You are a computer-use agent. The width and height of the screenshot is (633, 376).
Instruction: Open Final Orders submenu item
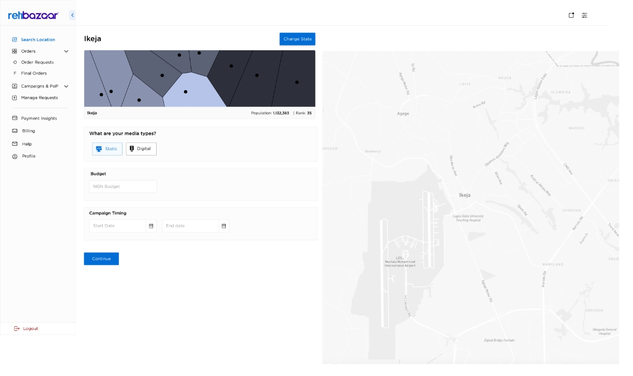click(34, 73)
